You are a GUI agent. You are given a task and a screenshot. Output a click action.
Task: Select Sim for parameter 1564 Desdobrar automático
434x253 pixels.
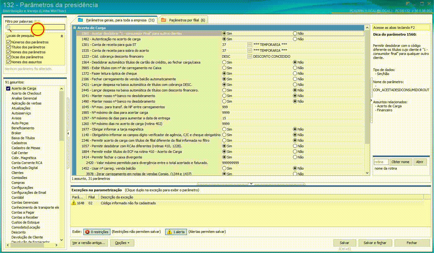click(224, 62)
